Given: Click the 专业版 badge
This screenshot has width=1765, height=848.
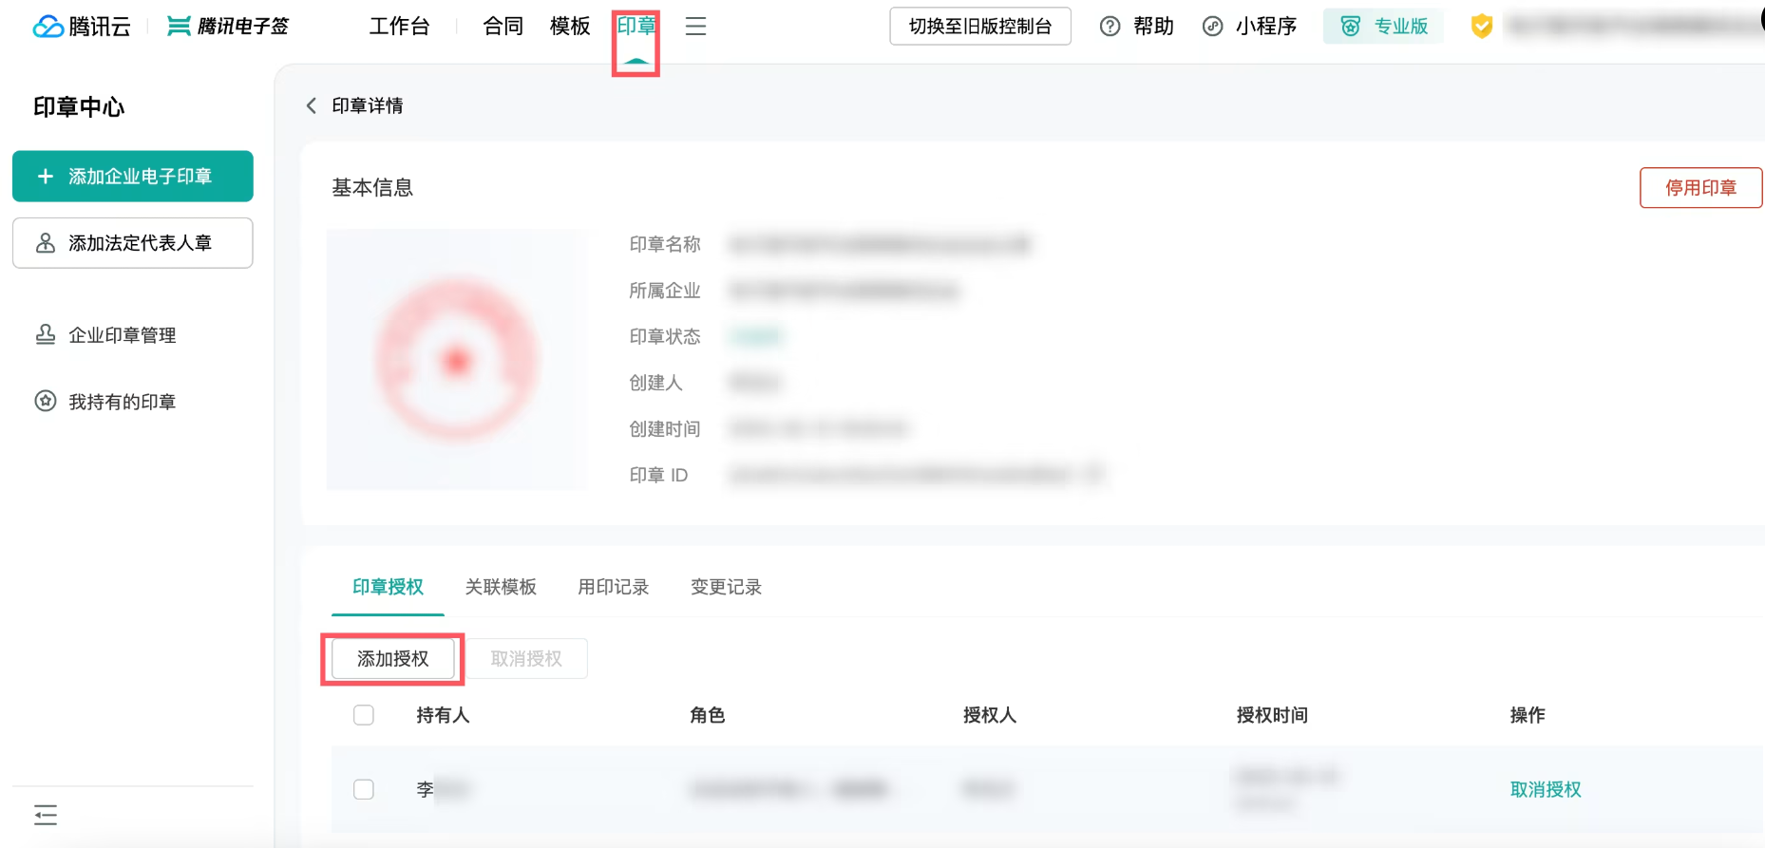Looking at the screenshot, I should (1383, 27).
